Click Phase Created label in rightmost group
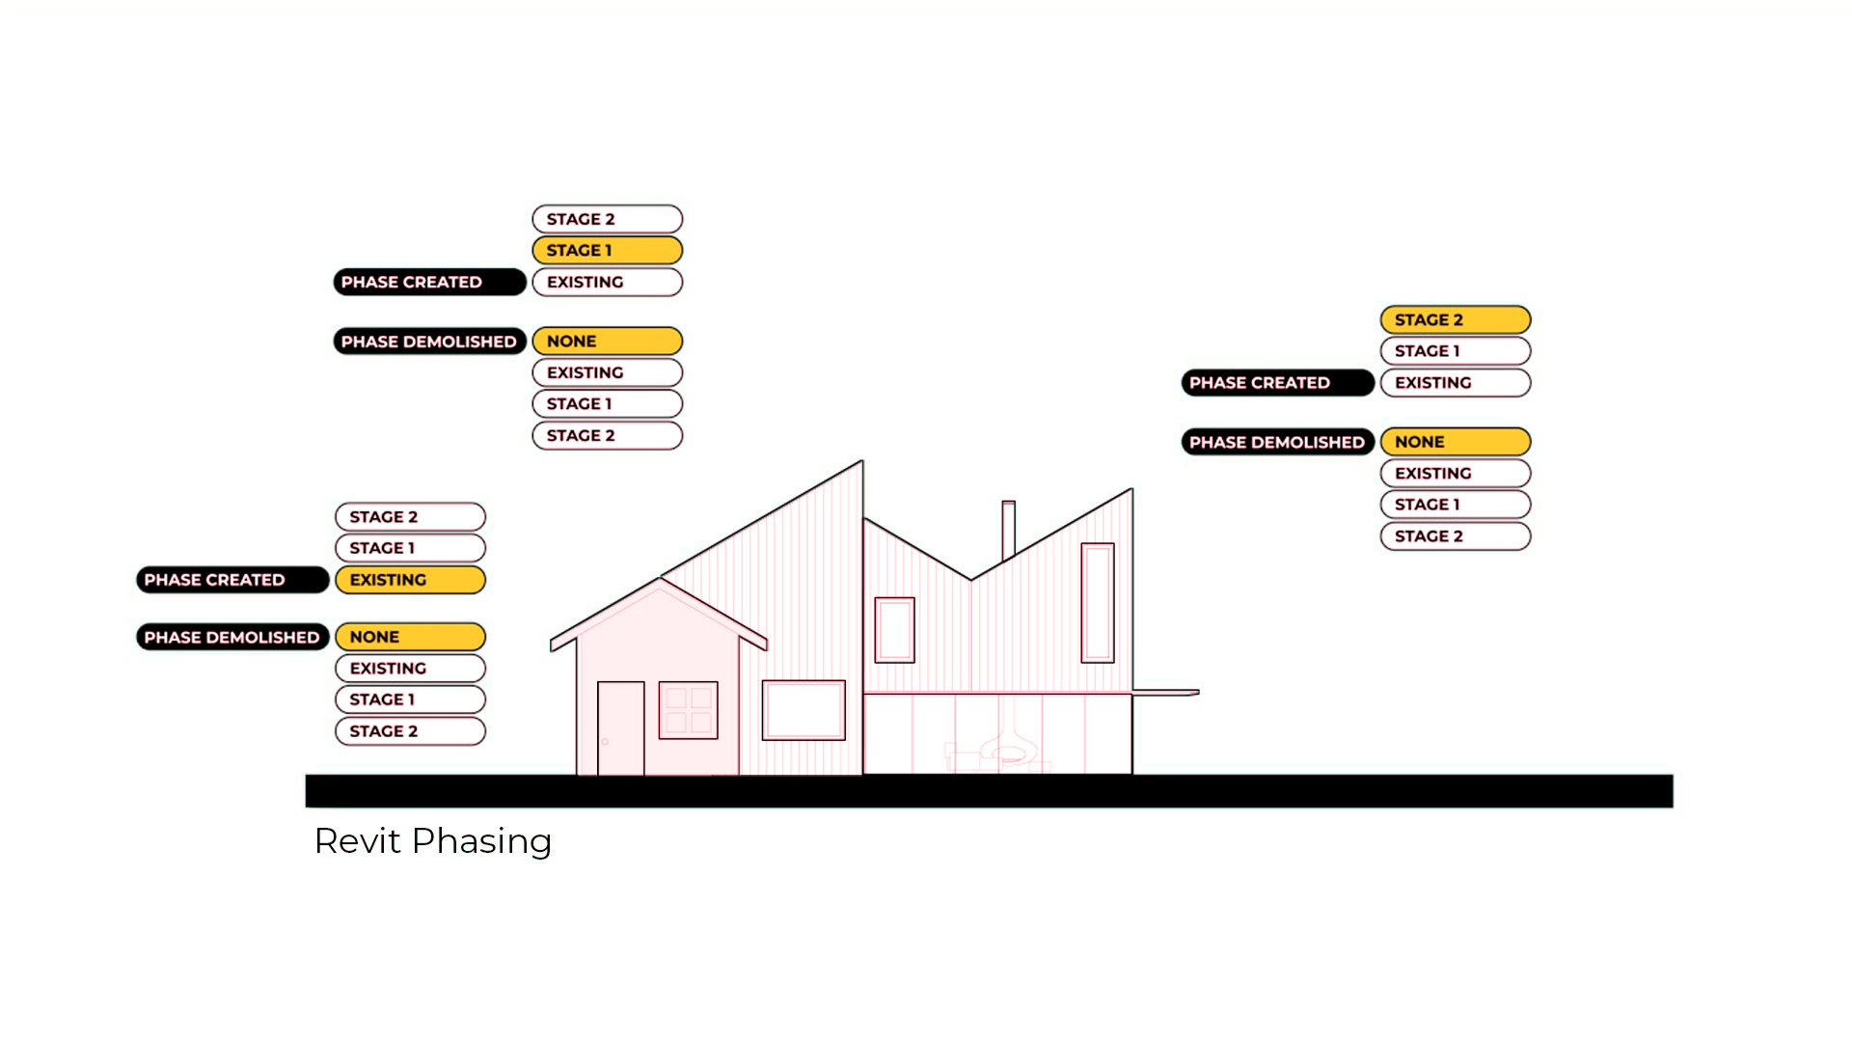Image resolution: width=1852 pixels, height=1042 pixels. click(1278, 383)
